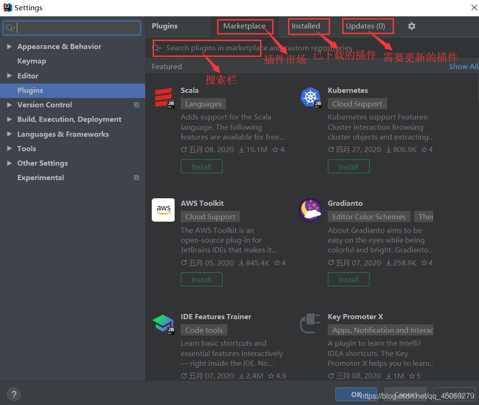Click the IDE Features Trainer logo
Viewport: 479px width, 405px height.
163,323
